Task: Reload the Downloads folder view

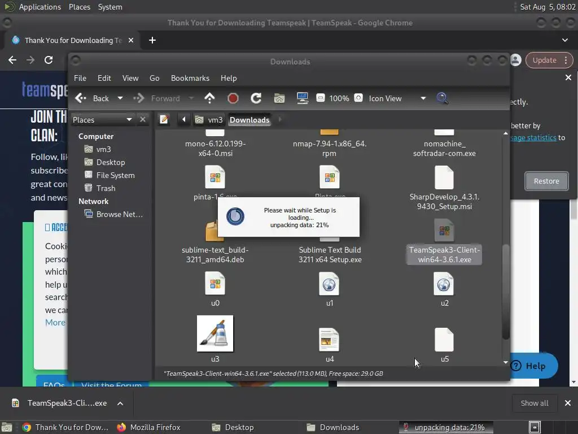Action: pos(256,98)
